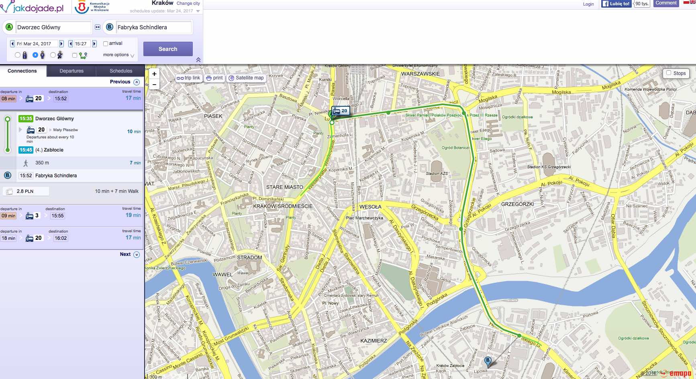Select the running person walking speed
Screen dimensions: 696x379
click(53, 55)
